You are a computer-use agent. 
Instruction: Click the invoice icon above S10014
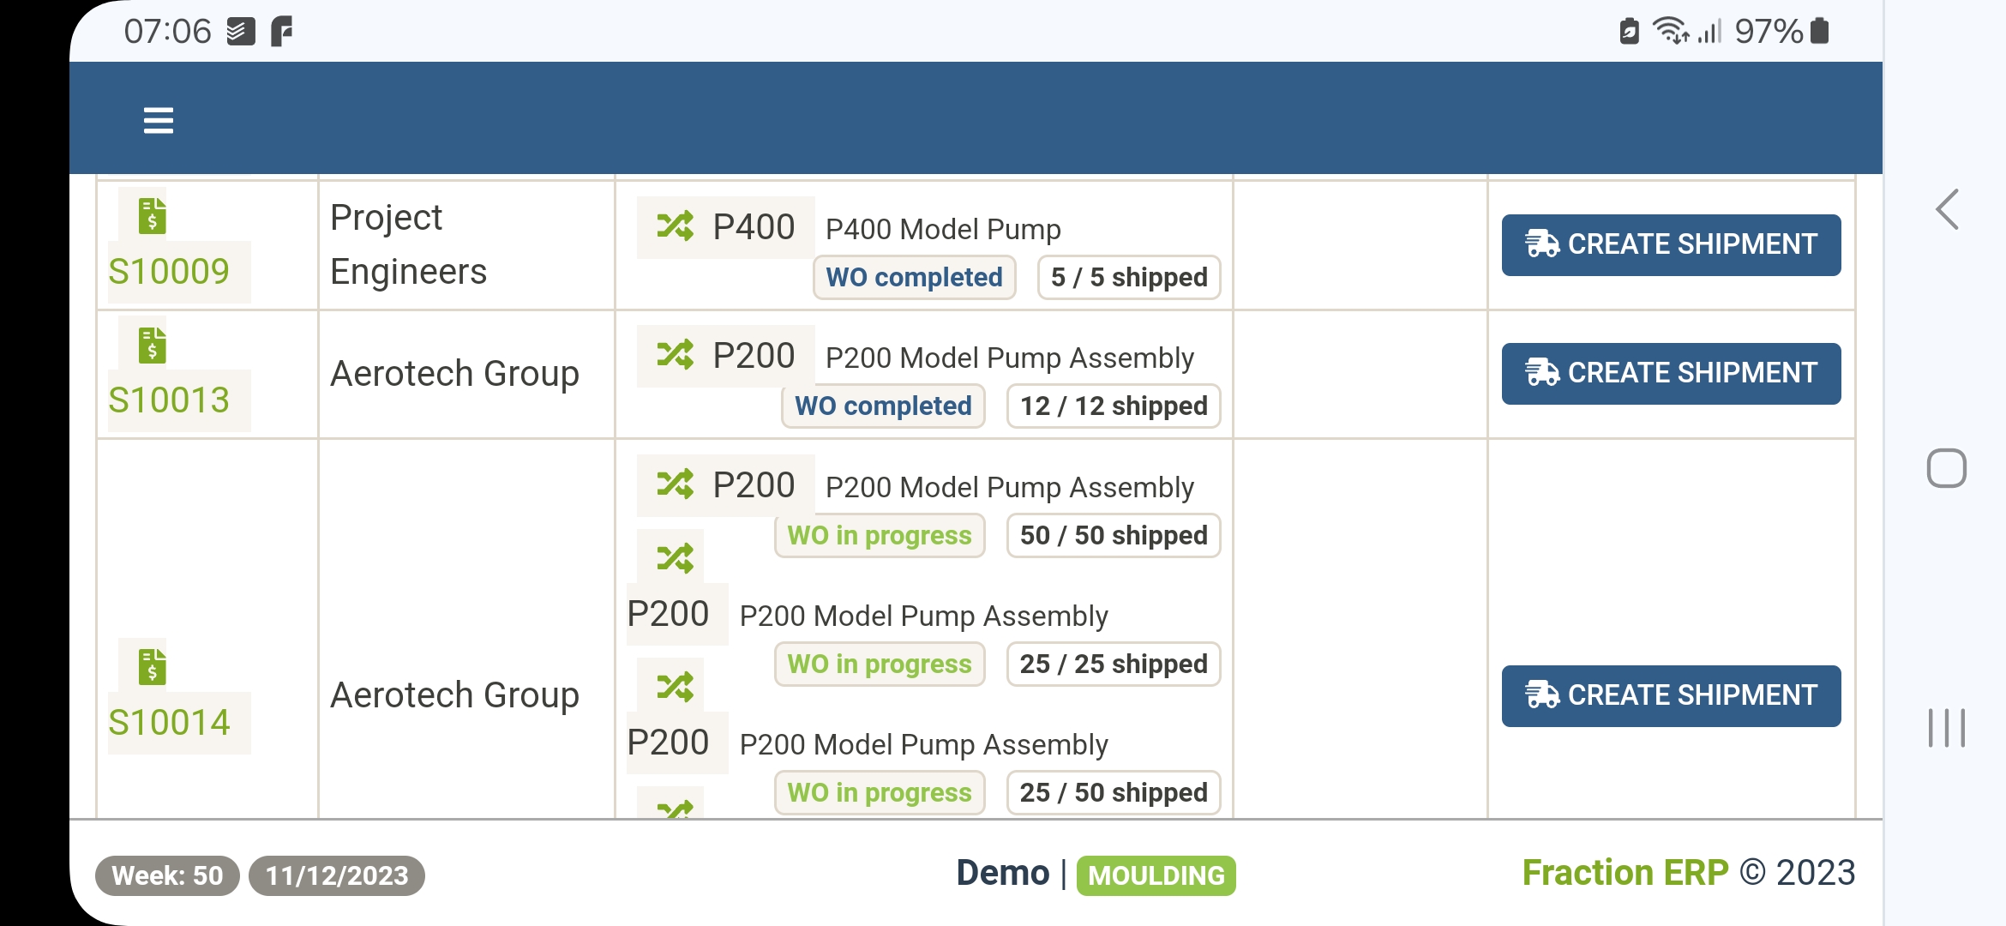point(153,667)
